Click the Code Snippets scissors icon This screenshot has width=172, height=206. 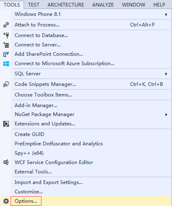click(x=6, y=84)
